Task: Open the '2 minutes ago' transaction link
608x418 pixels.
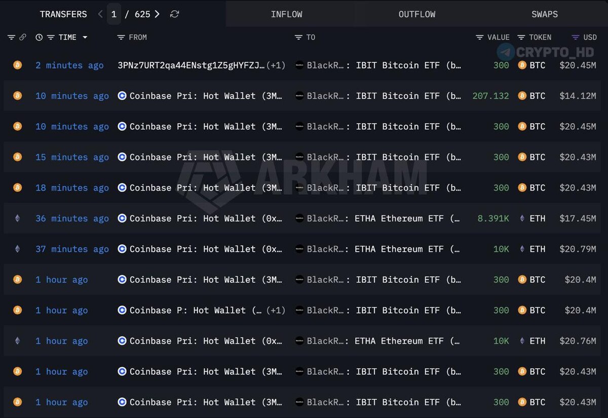Action: [x=69, y=65]
